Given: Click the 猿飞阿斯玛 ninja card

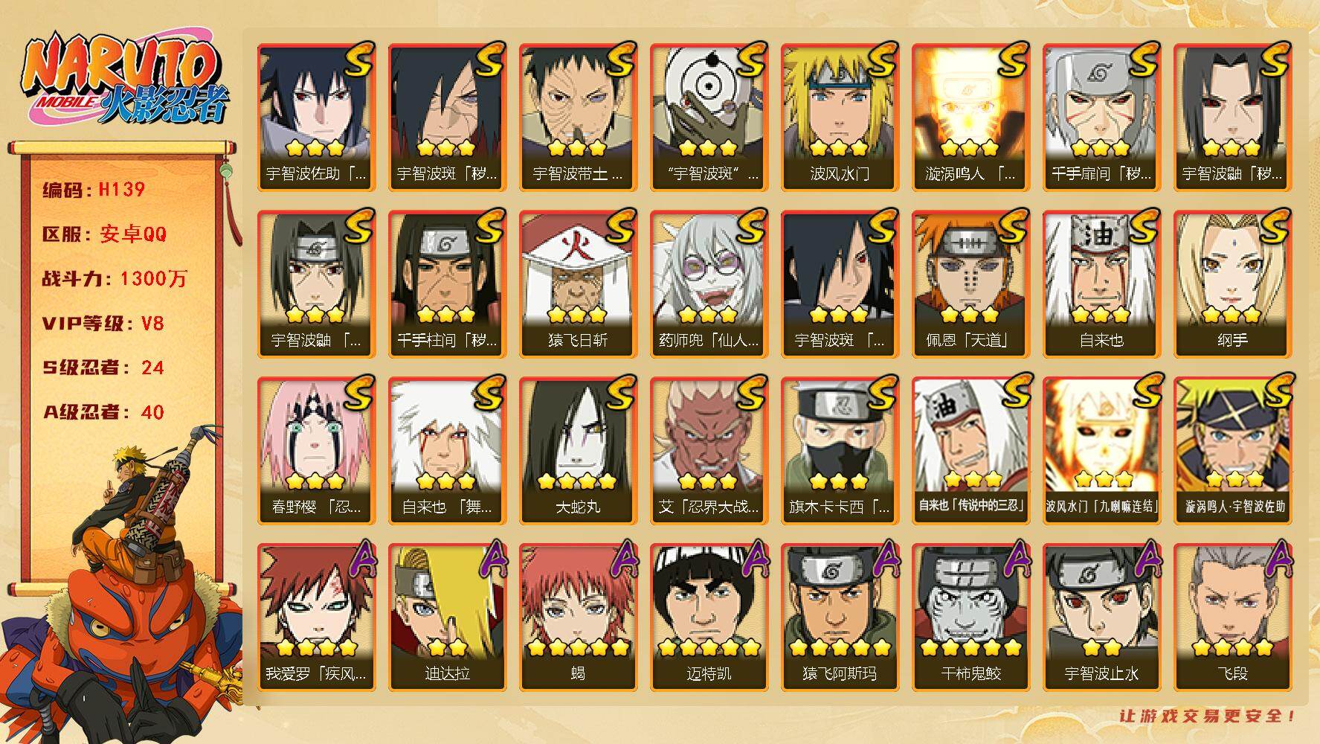Looking at the screenshot, I should pyautogui.click(x=840, y=618).
